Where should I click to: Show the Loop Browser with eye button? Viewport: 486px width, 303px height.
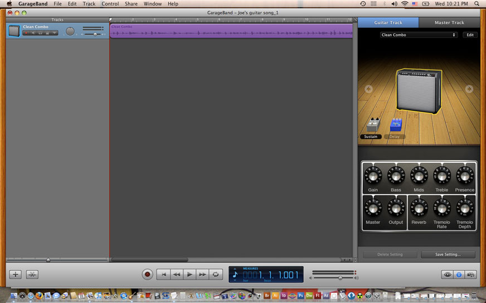tap(447, 275)
